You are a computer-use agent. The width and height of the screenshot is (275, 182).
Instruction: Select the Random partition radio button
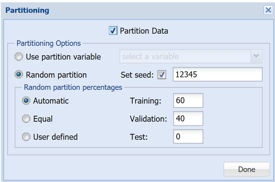[x=19, y=75]
